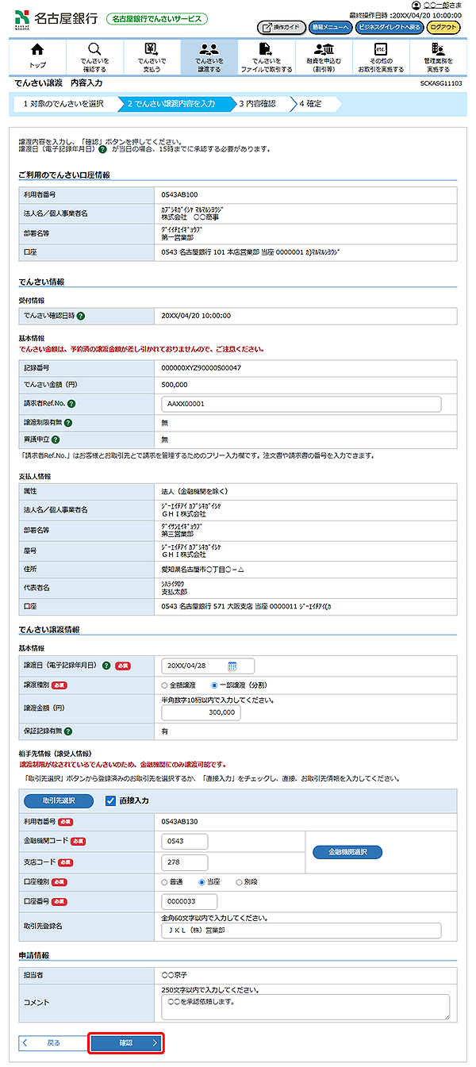Click help icon next to 請求者Ref.No.
Screen dimensions: 476x1067
coord(72,404)
